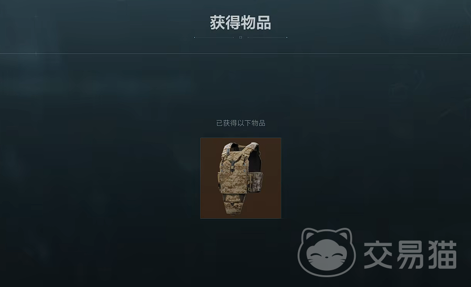Click the 获得物品 title heading
The width and height of the screenshot is (471, 287).
point(240,23)
